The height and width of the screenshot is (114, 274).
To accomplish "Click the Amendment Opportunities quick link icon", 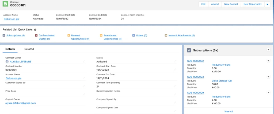I will point(101,36).
